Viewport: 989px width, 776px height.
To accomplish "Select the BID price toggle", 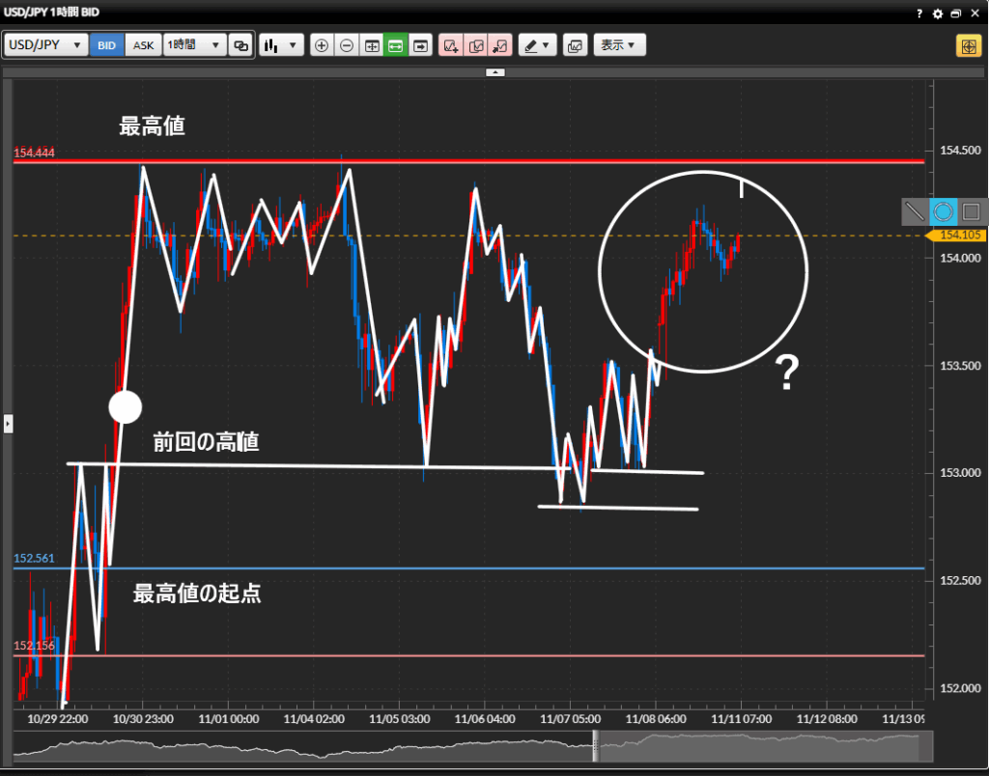I will 107,45.
